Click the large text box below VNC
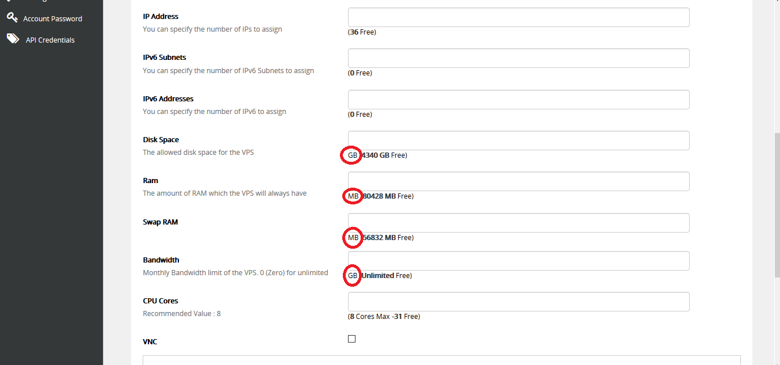 [441, 360]
